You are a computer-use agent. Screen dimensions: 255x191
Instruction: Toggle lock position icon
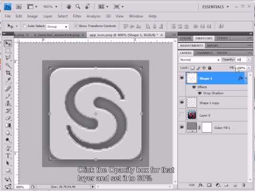tap(204, 68)
